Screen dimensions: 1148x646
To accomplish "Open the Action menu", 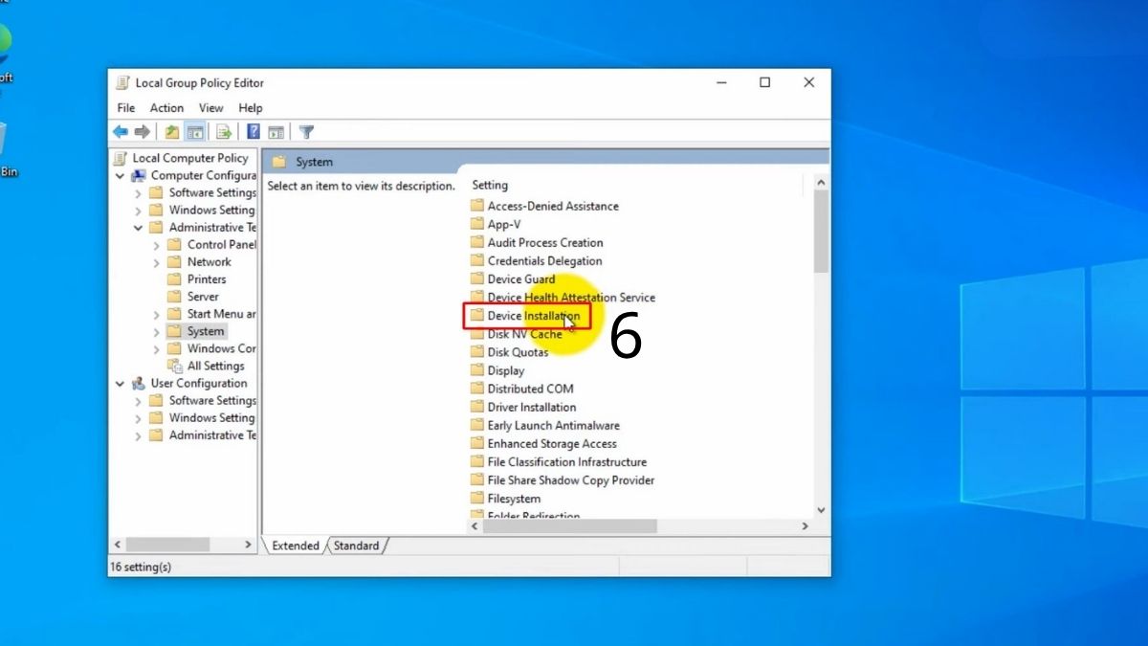I will pos(166,108).
